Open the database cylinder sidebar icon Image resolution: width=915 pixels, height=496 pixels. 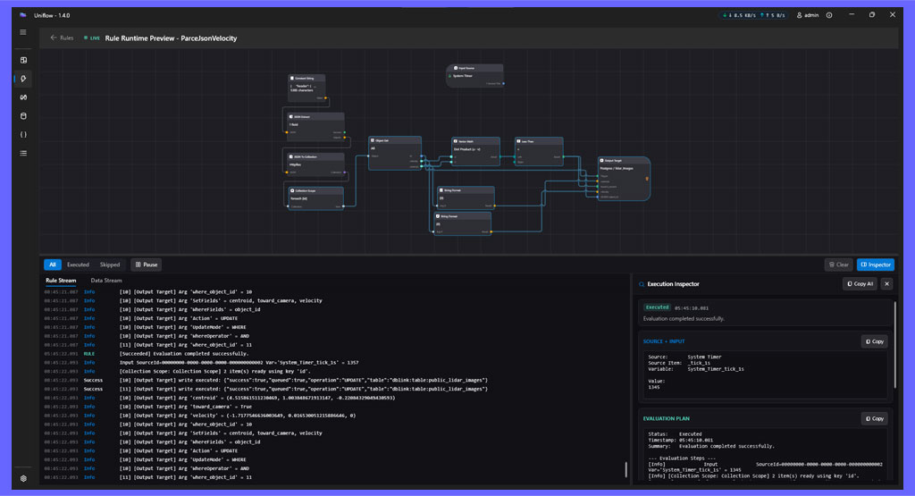[x=23, y=116]
